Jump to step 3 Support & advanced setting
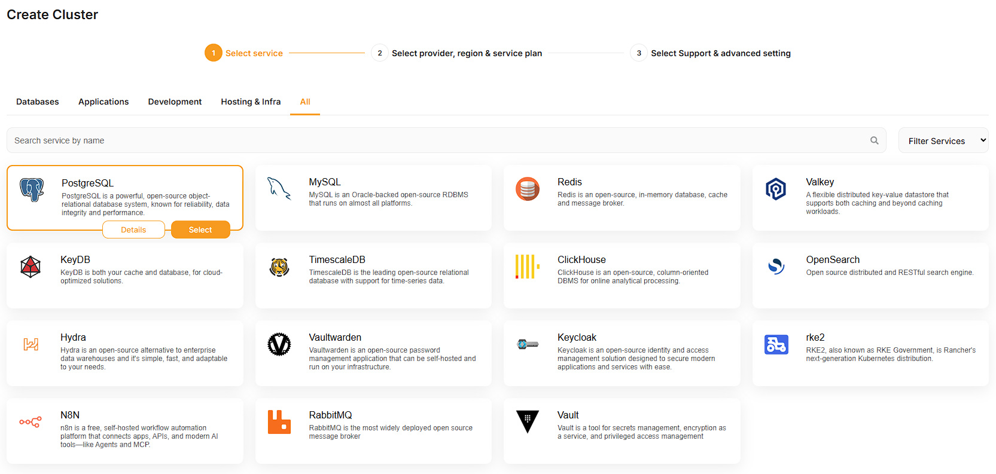 point(720,53)
